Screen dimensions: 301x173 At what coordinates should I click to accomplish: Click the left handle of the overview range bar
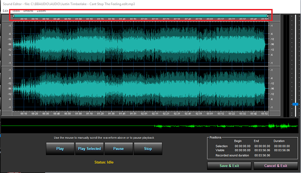tap(14, 16)
